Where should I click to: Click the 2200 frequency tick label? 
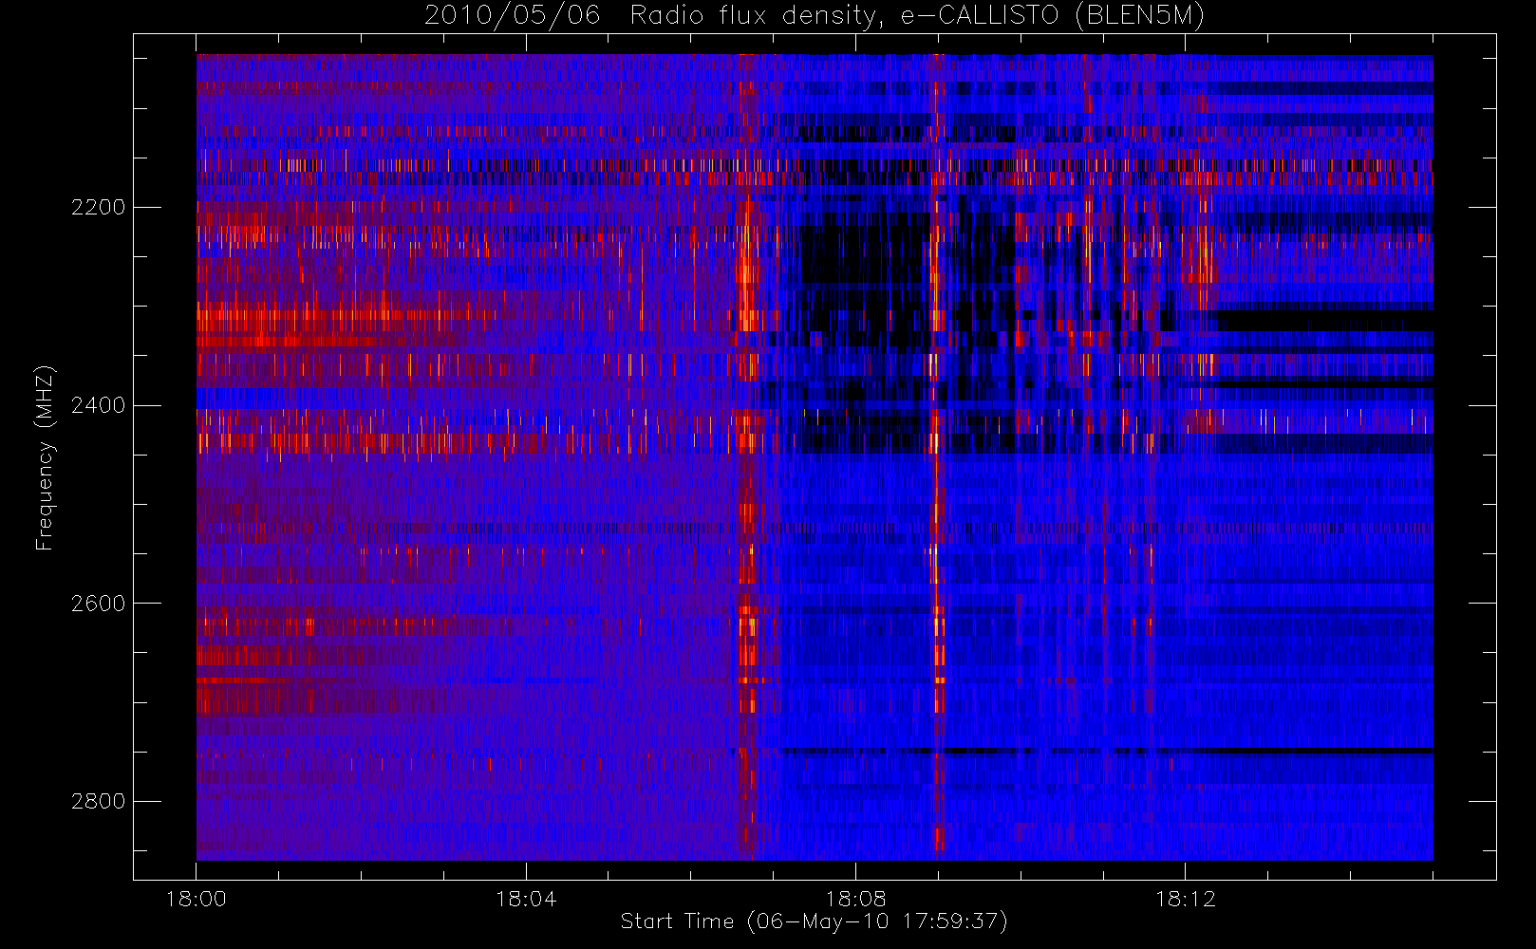pyautogui.click(x=98, y=207)
